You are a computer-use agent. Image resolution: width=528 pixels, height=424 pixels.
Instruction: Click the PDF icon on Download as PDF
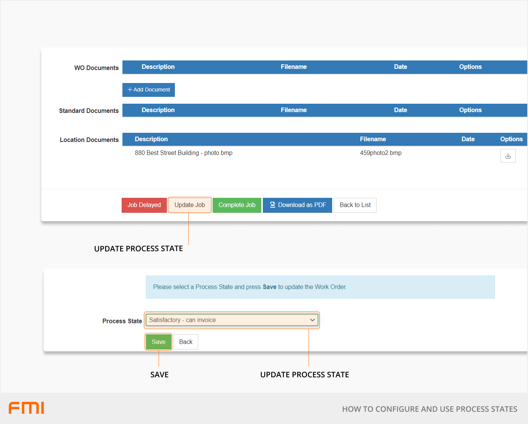point(273,205)
